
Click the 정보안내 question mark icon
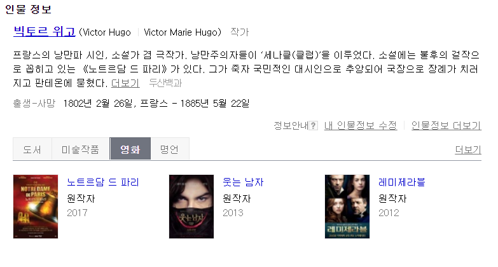313,126
